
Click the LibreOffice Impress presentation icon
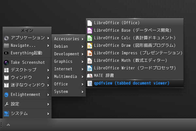pyautogui.click(x=90, y=53)
